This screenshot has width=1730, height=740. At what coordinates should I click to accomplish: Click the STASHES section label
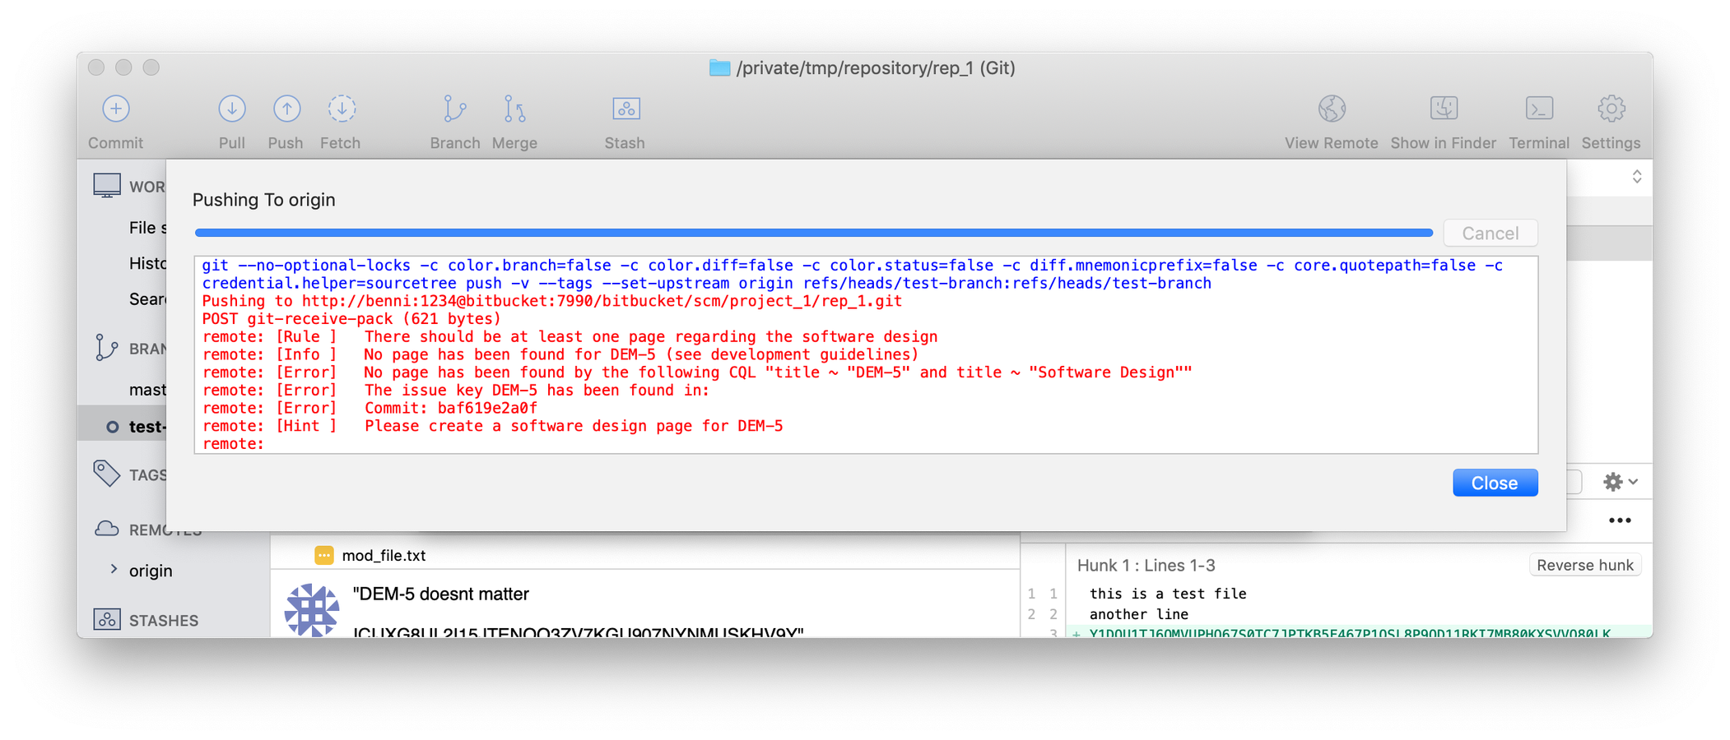point(163,621)
